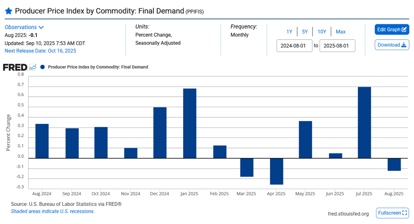414x224 pixels.
Task: Click the FRED logo in chart
Action: point(15,67)
